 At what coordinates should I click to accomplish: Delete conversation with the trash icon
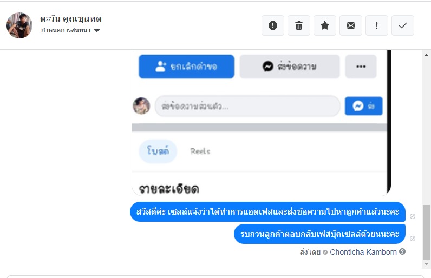299,25
